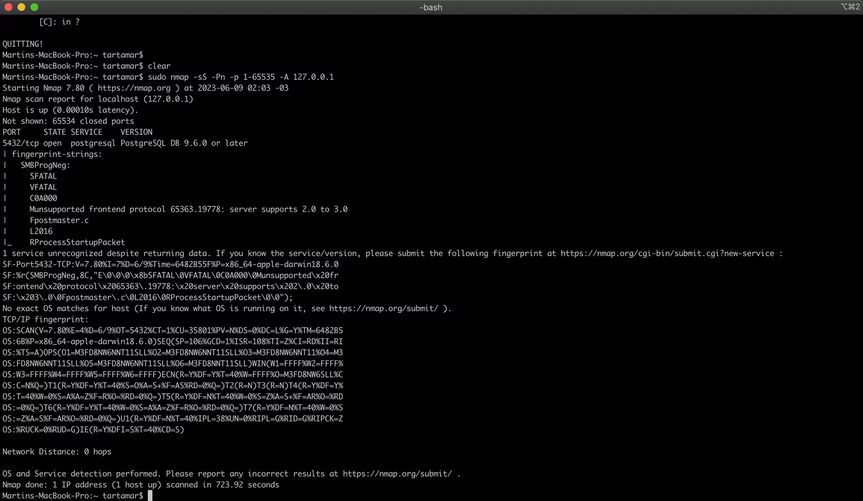Select the sudo nmap command line
The height and width of the screenshot is (501, 863).
[x=243, y=77]
